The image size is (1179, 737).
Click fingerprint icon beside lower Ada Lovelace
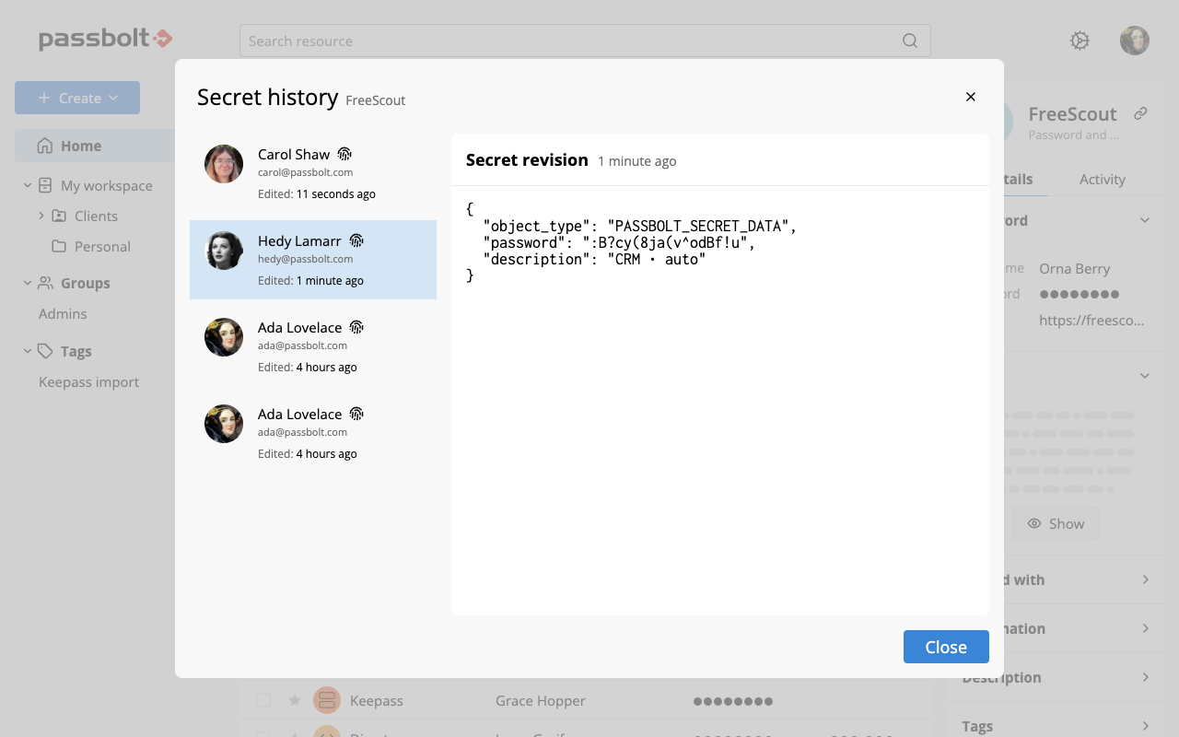tap(356, 414)
